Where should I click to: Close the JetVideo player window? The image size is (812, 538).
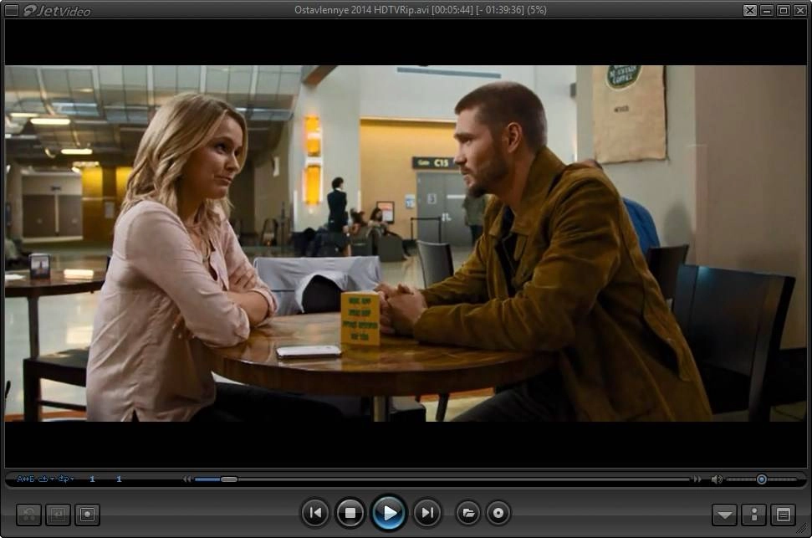(800, 10)
